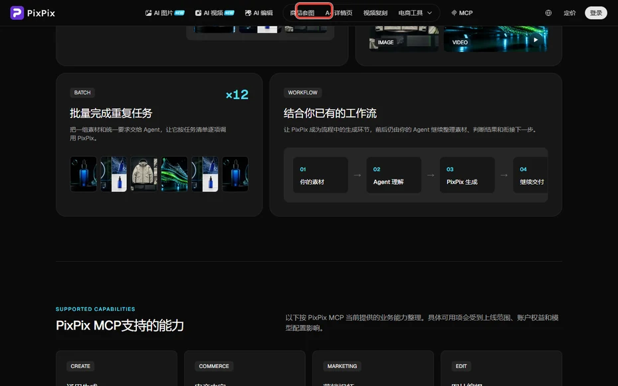Click the 登录 login button
The height and width of the screenshot is (386, 618).
pyautogui.click(x=596, y=13)
